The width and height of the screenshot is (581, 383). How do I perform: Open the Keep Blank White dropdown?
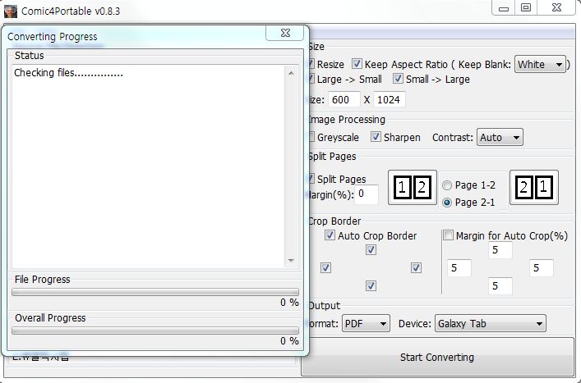click(x=540, y=65)
